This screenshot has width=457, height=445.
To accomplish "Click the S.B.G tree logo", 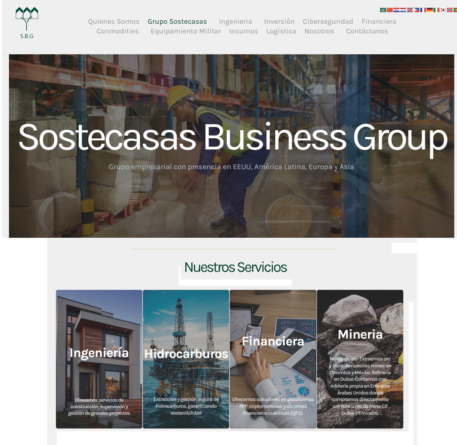I will (27, 23).
